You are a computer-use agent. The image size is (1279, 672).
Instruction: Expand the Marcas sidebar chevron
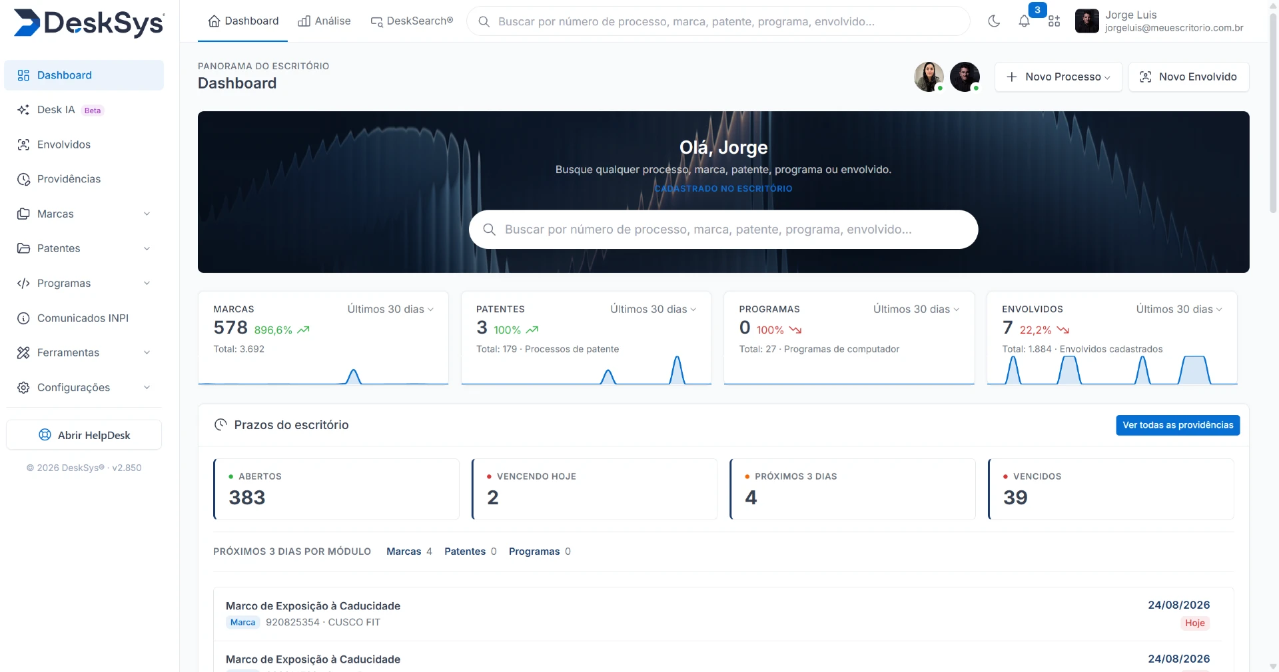(147, 214)
